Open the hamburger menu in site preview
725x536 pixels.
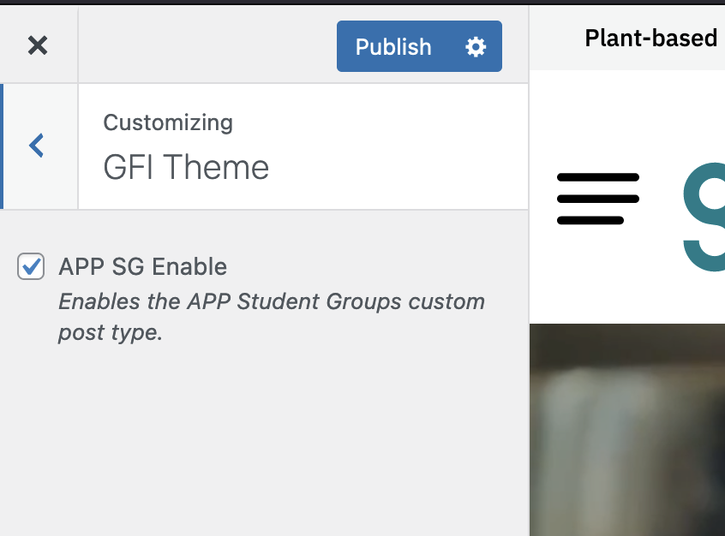click(x=597, y=199)
